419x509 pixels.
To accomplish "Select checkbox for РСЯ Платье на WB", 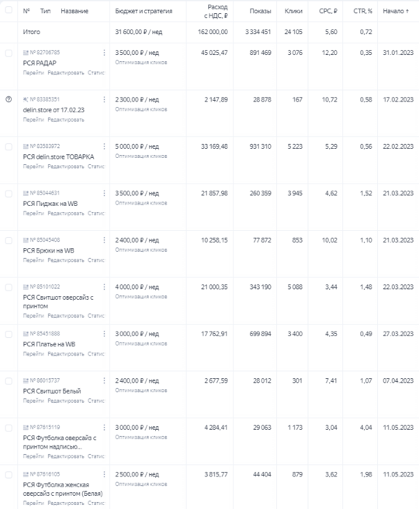I will [9, 335].
